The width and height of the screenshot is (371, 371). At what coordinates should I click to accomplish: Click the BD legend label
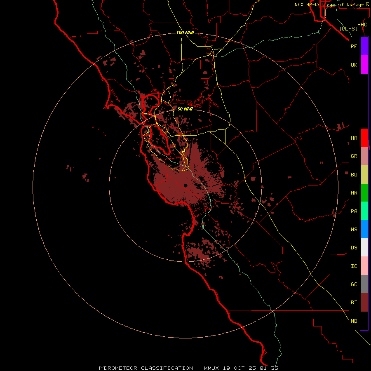(354, 175)
